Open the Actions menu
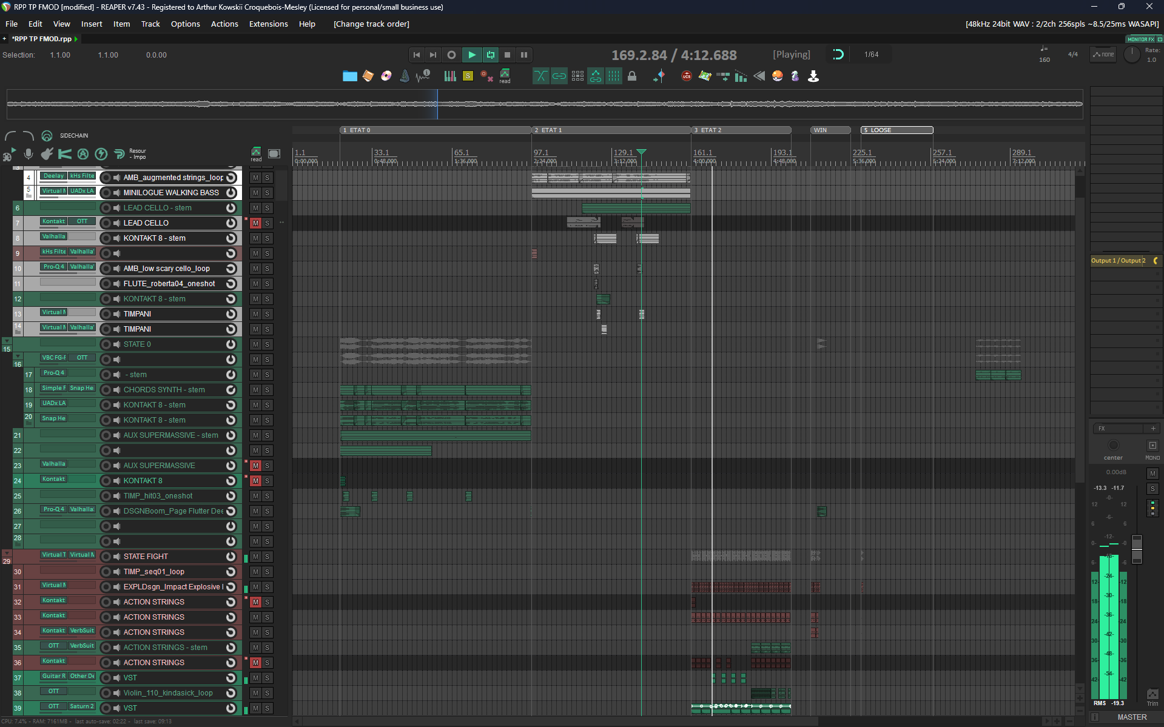 (x=224, y=24)
